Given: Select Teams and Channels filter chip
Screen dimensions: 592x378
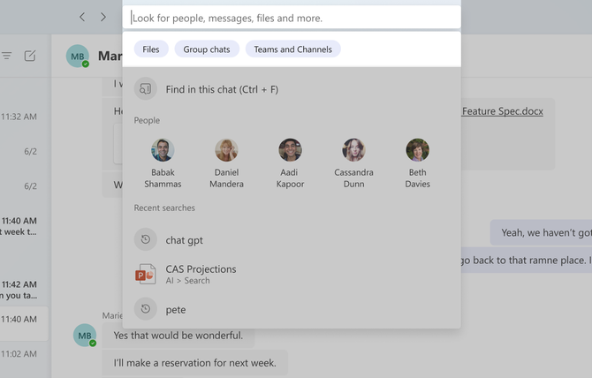Looking at the screenshot, I should pos(293,49).
